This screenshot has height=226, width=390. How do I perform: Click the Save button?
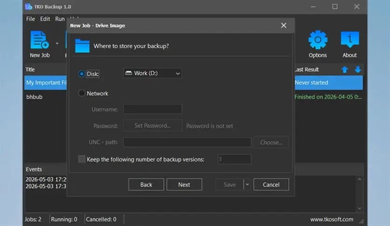click(230, 184)
